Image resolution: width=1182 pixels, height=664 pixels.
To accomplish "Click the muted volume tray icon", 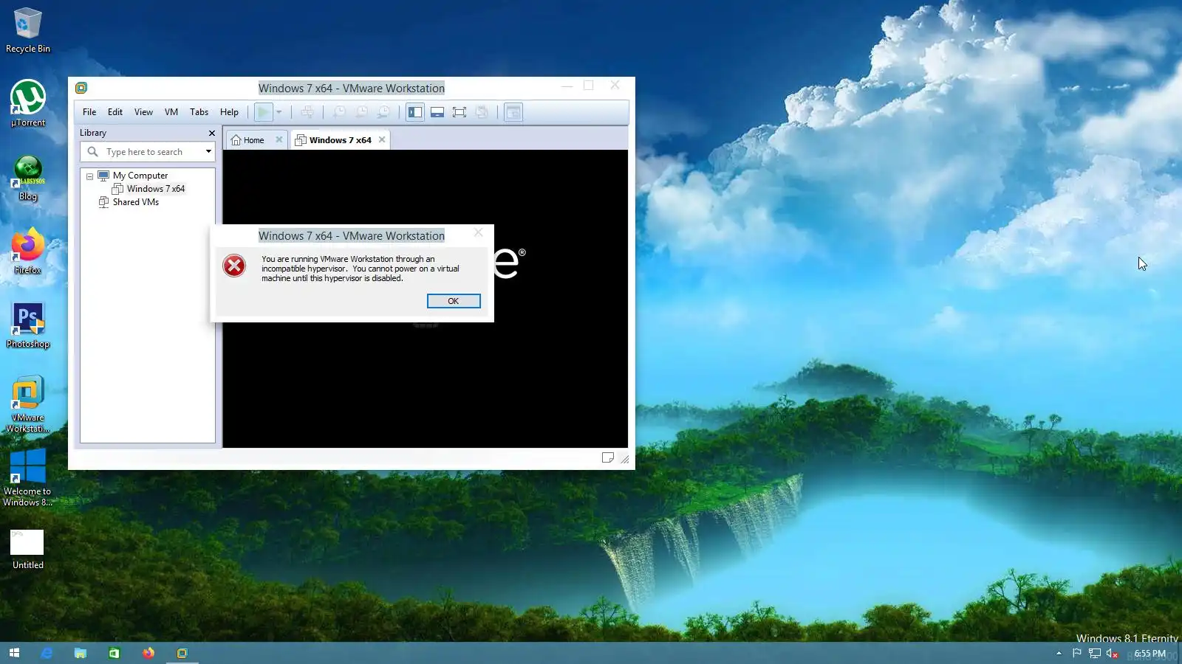I will (1112, 653).
